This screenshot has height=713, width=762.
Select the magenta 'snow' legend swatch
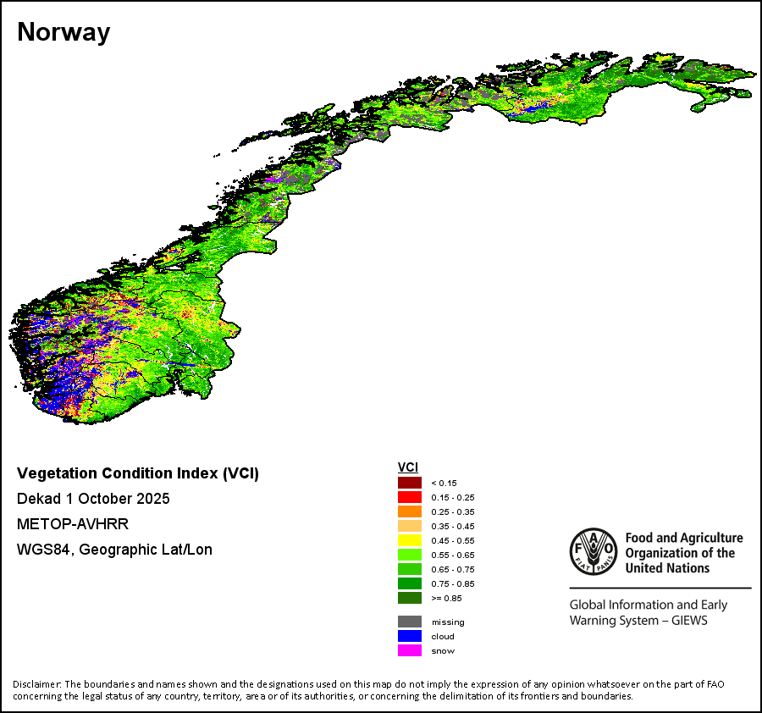[x=410, y=650]
